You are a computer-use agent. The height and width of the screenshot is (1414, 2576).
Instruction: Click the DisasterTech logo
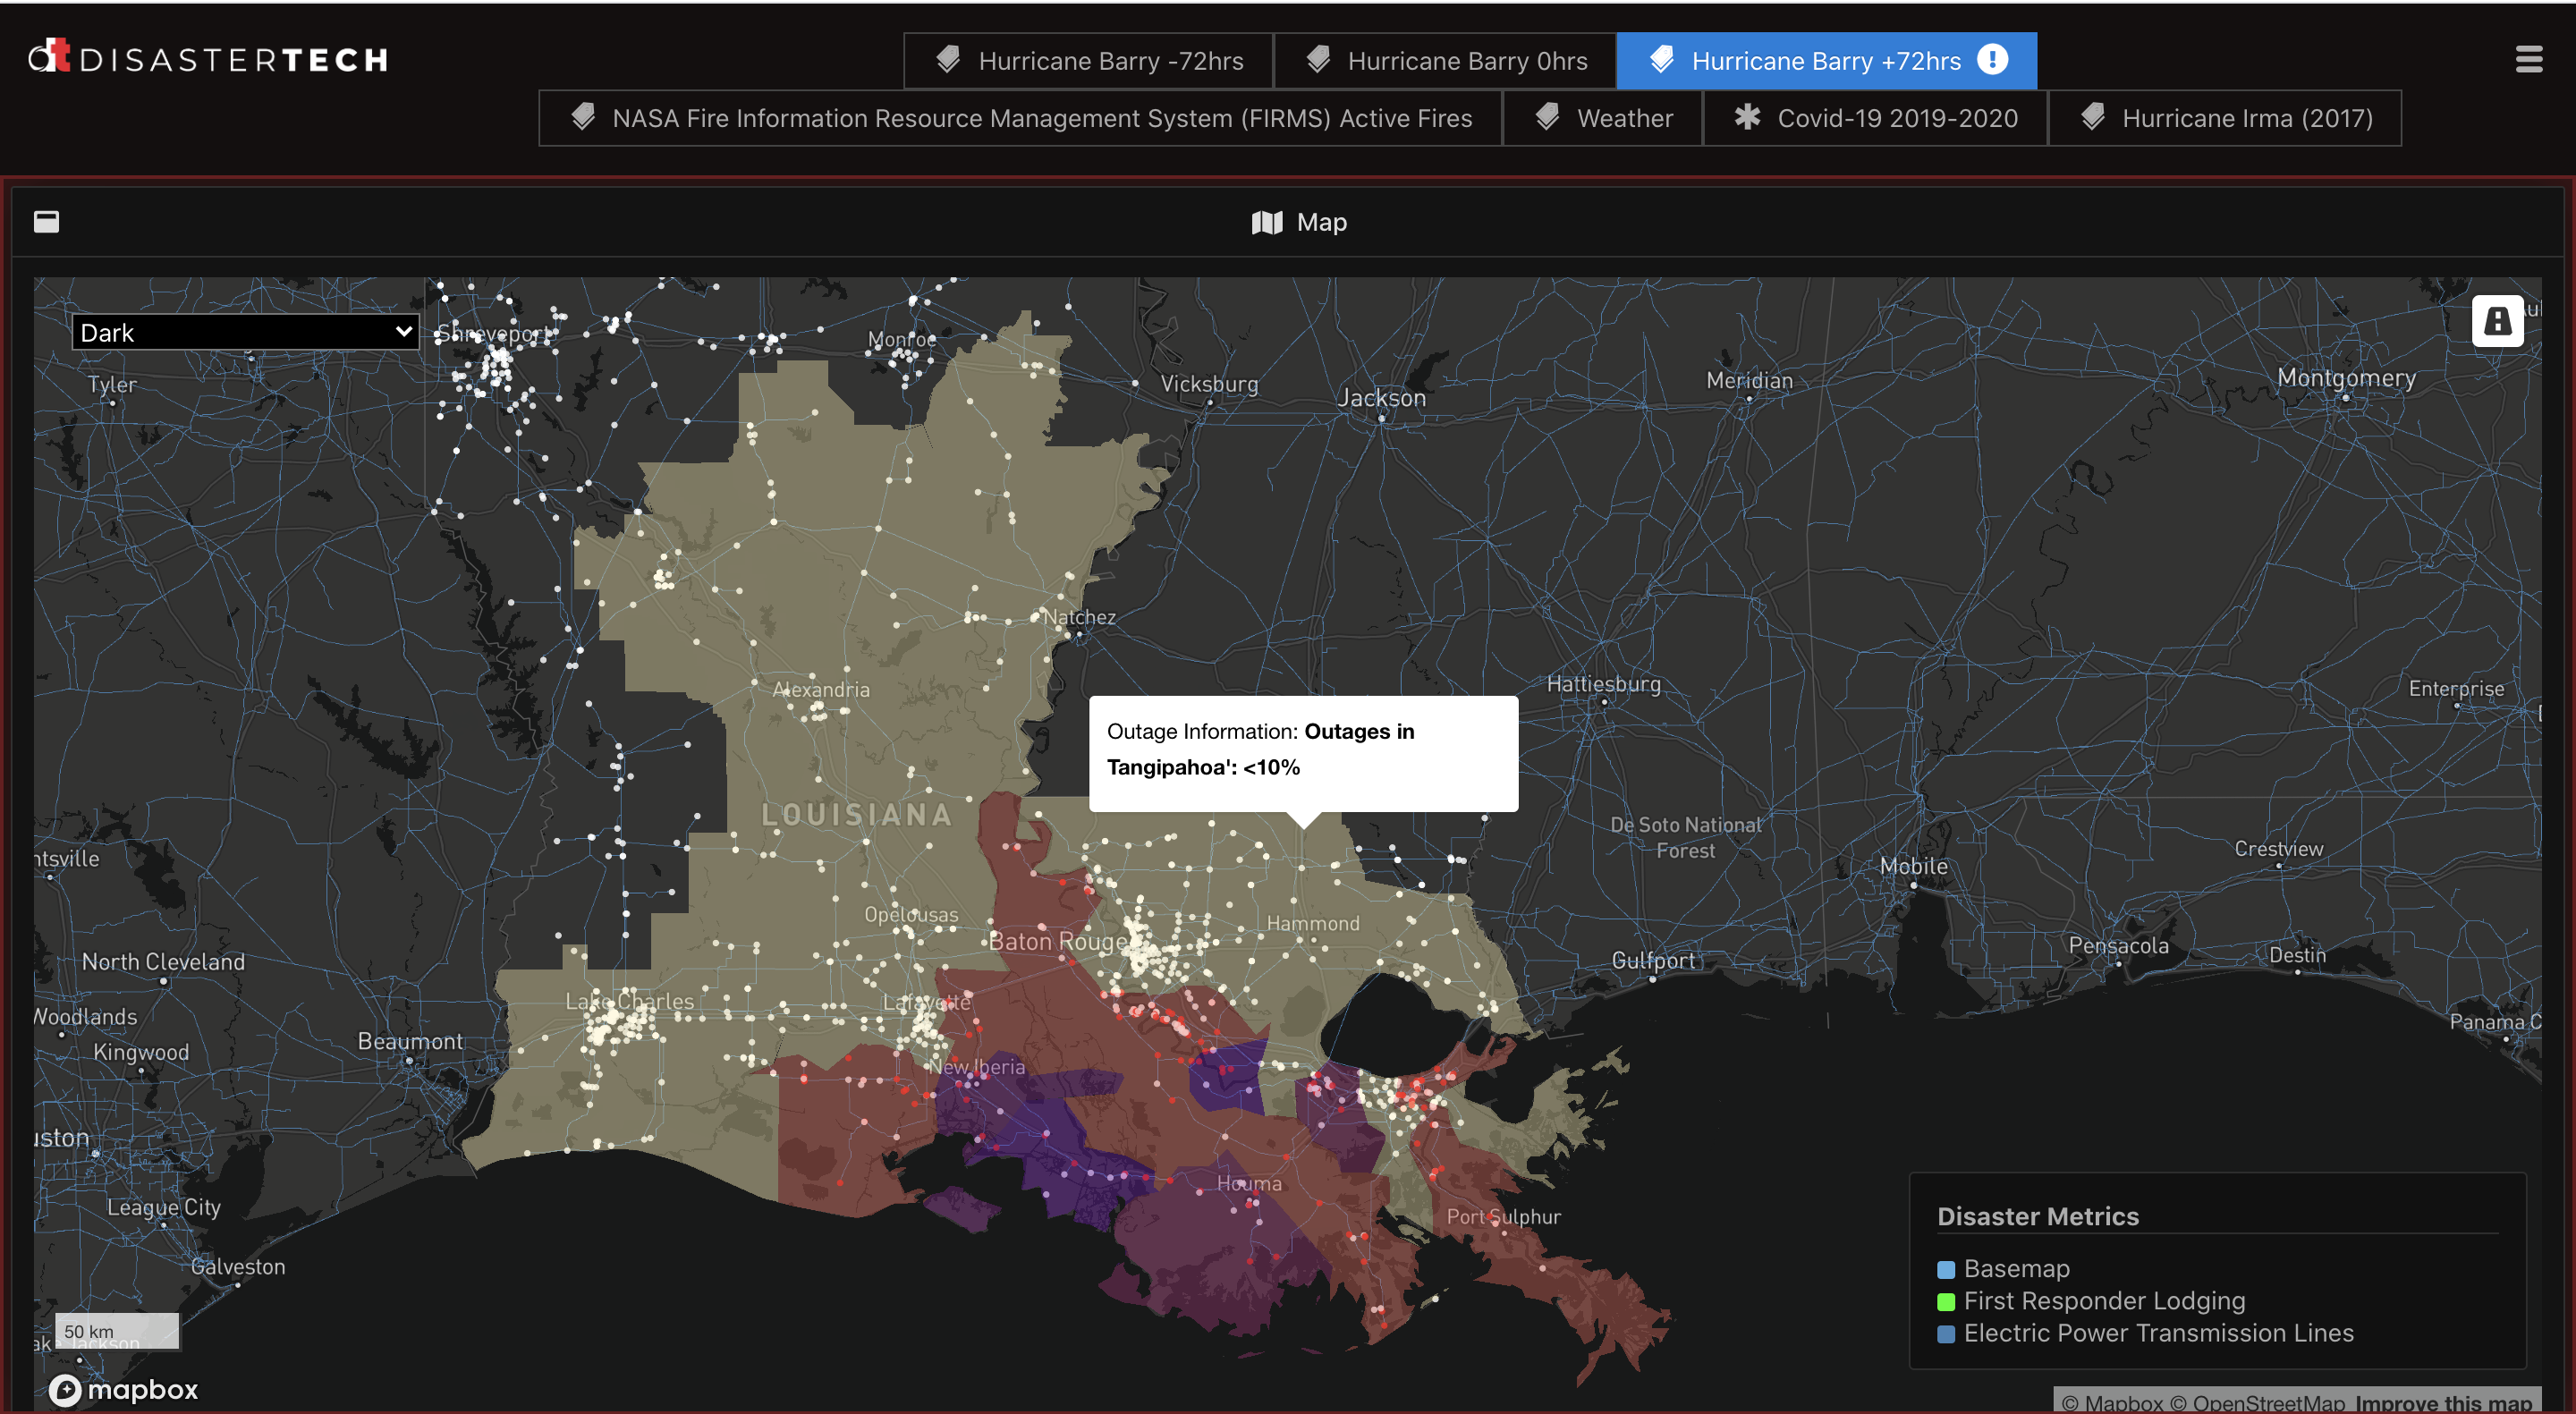pos(208,58)
